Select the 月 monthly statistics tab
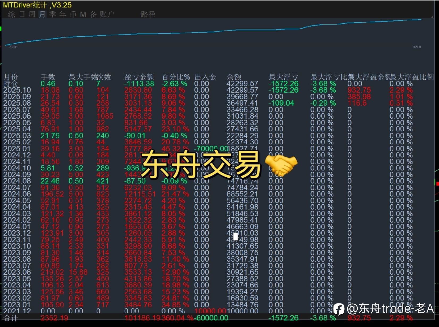Screen dimensions: 439x327 (x=42, y=14)
